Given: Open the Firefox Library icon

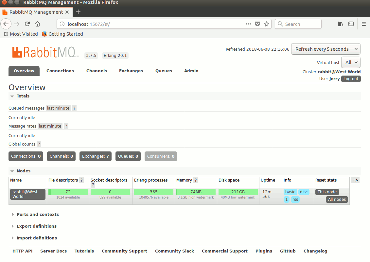Looking at the screenshot, I should (x=341, y=24).
